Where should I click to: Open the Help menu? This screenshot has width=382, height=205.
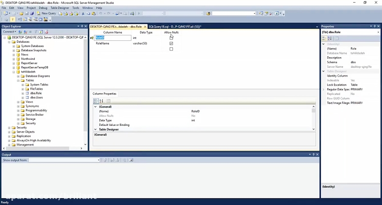pyautogui.click(x=99, y=8)
